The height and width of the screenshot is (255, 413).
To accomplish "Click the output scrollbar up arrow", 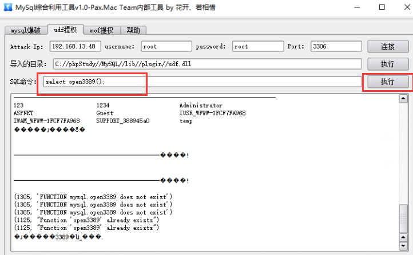I will [x=403, y=99].
